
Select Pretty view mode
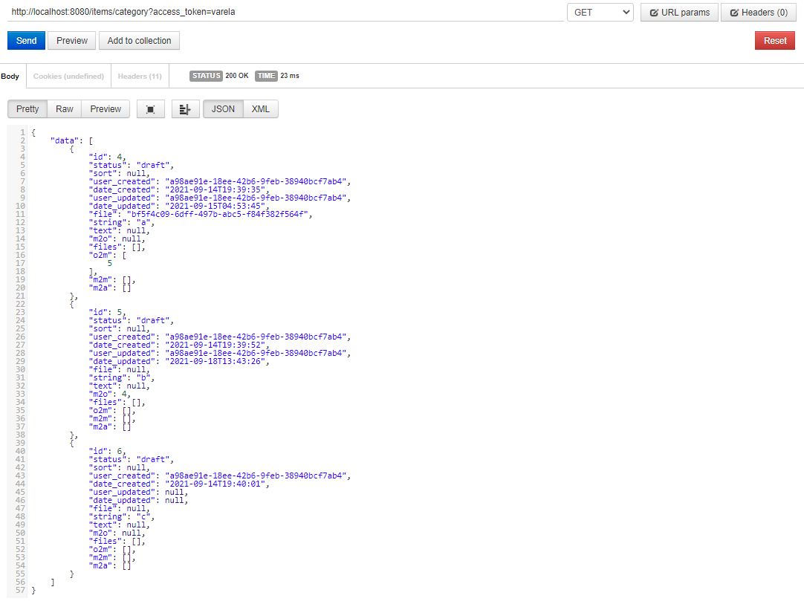coord(27,109)
